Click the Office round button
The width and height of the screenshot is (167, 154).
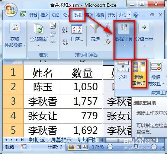coord(10,10)
